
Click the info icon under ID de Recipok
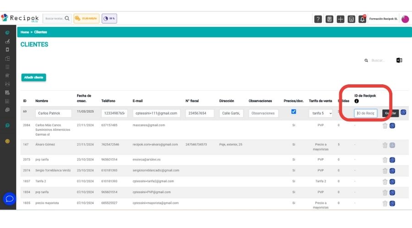pos(356,101)
